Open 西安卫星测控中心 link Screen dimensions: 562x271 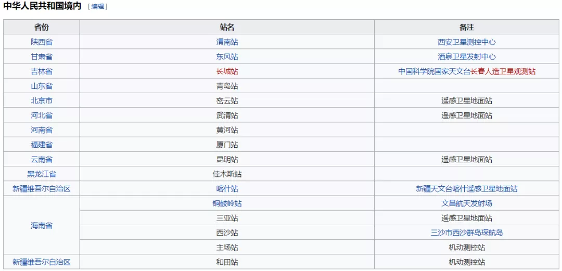467,42
